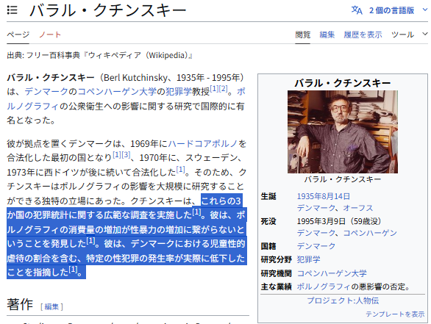Image resolution: width=431 pixels, height=324 pixels.
Task: Open the 犯罪学 link in the intro paragraph
Action: [179, 91]
